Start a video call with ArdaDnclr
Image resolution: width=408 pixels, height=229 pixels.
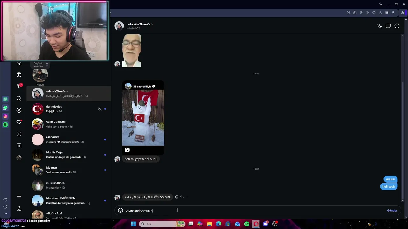pos(388,26)
